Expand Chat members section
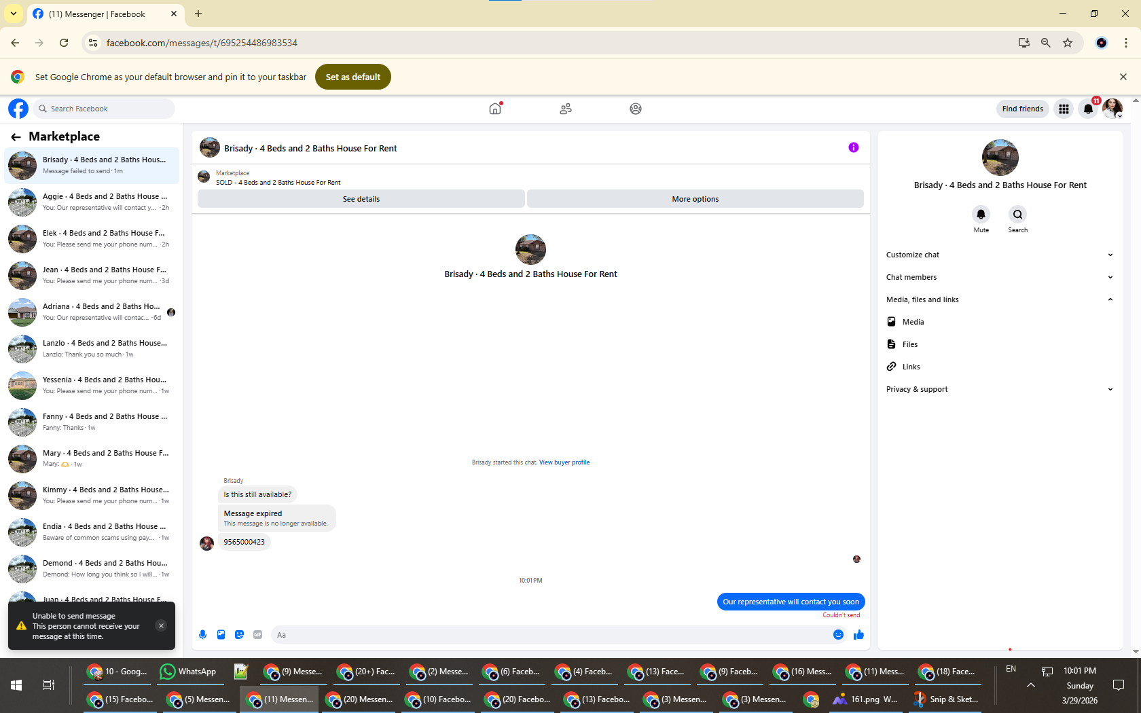Viewport: 1141px width, 713px height. (x=1000, y=277)
